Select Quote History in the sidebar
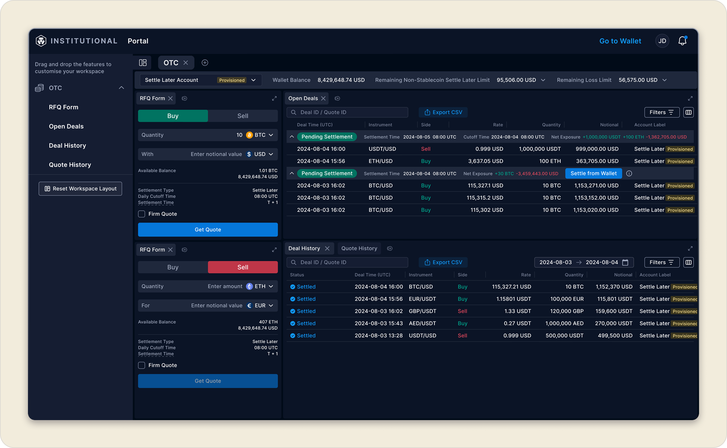 point(70,165)
